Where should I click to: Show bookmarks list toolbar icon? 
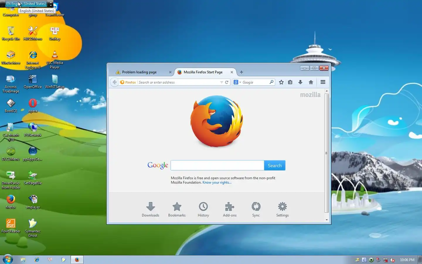pos(290,82)
